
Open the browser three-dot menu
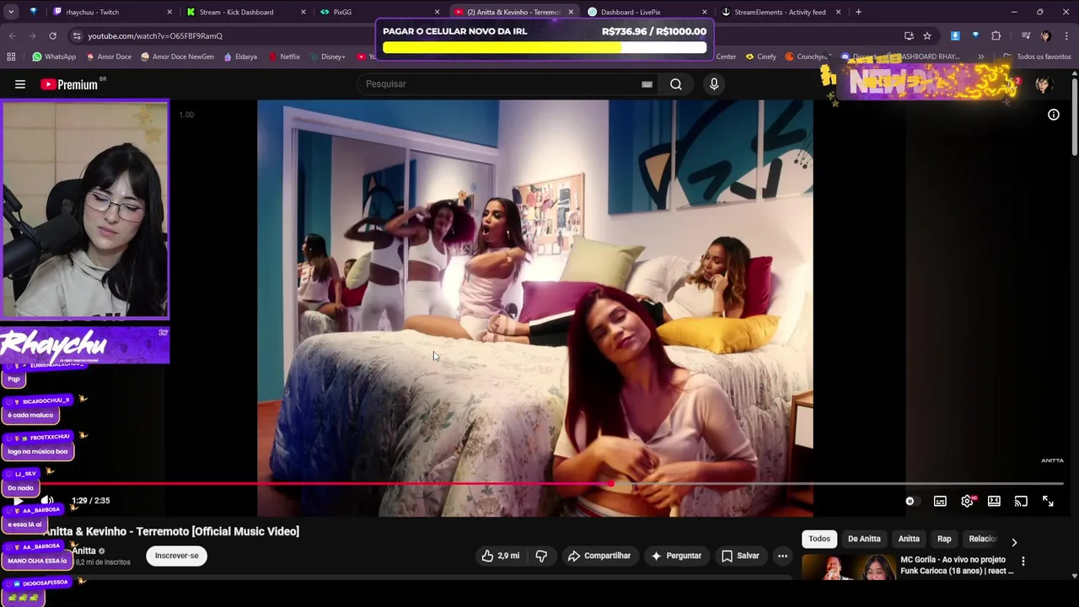click(1066, 35)
